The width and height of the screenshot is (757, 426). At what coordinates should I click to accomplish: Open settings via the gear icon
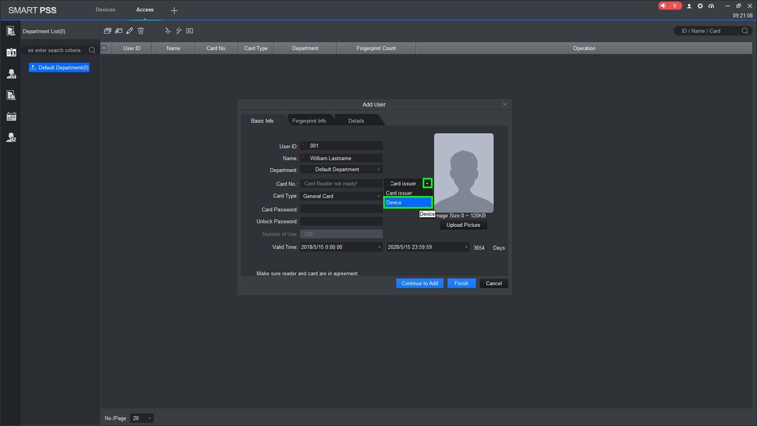pyautogui.click(x=700, y=6)
